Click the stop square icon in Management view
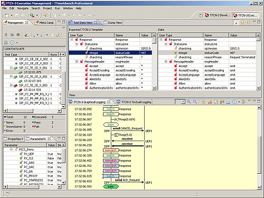 (x=18, y=35)
